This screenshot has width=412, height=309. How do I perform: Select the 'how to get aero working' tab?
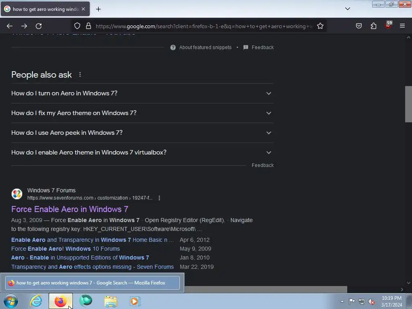point(45,9)
